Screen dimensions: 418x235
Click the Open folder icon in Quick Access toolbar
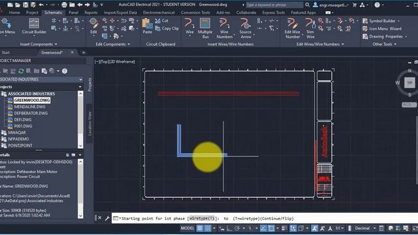point(18,5)
